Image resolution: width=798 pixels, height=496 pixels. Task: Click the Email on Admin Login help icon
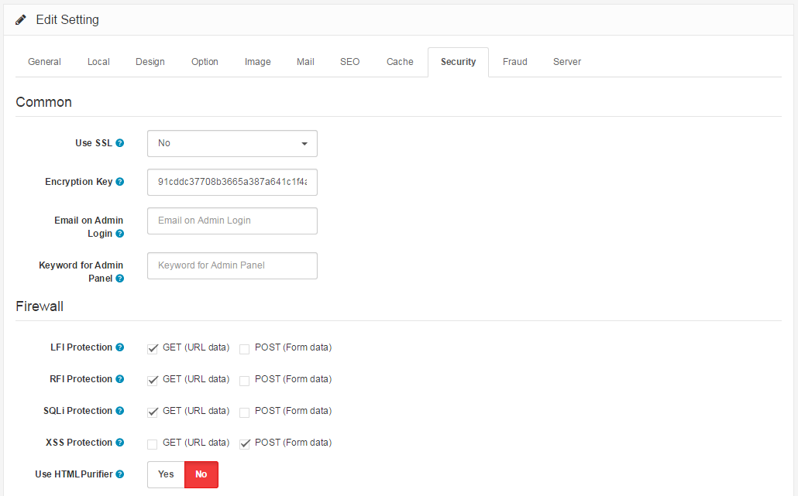tap(119, 234)
